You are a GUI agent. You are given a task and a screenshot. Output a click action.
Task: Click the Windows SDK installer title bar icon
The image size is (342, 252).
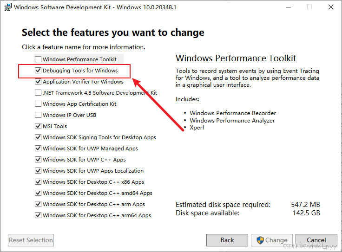pos(7,7)
